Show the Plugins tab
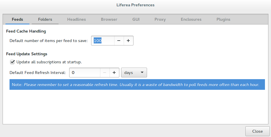The image size is (271, 137). (223, 19)
